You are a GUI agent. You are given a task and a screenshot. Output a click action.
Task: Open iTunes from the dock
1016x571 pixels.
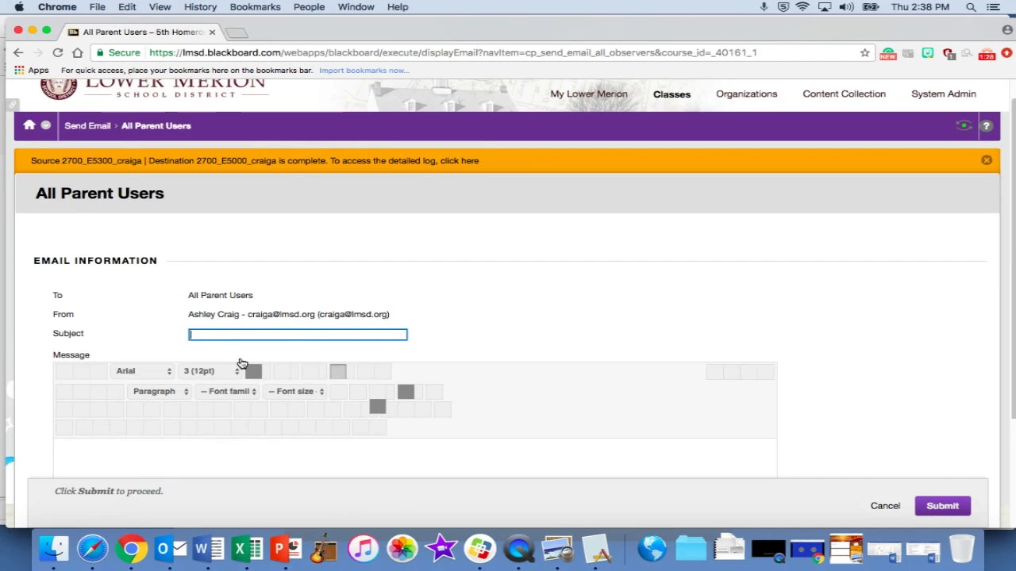(363, 549)
